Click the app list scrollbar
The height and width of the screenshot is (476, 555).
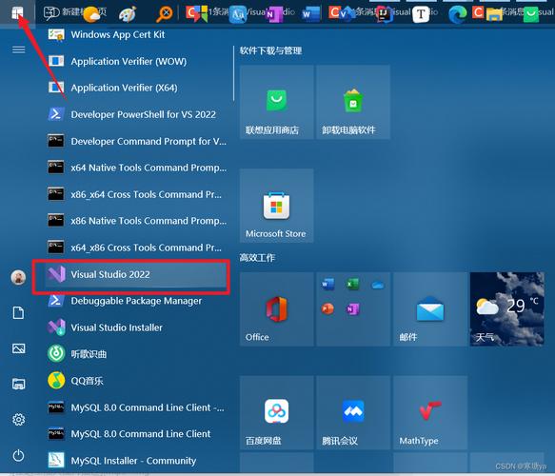point(233,73)
